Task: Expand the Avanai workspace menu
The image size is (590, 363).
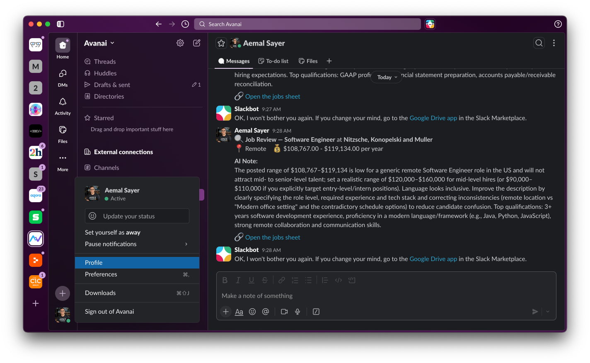Action: point(99,43)
